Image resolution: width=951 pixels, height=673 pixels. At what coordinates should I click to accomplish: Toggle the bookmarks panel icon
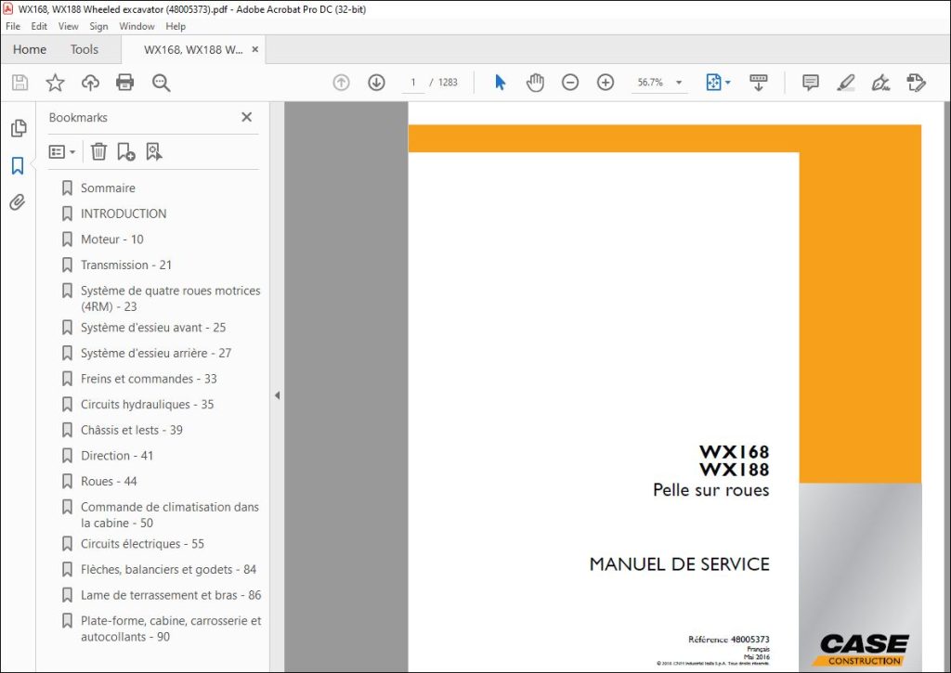pos(18,165)
